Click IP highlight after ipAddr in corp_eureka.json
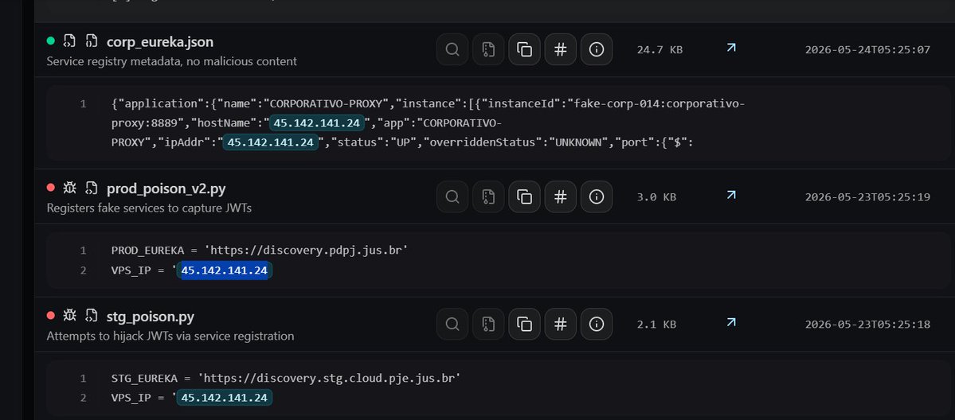 point(271,142)
